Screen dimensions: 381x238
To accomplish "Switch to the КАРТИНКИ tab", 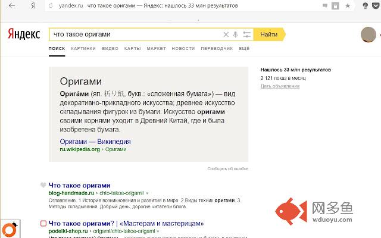I will click(x=83, y=49).
